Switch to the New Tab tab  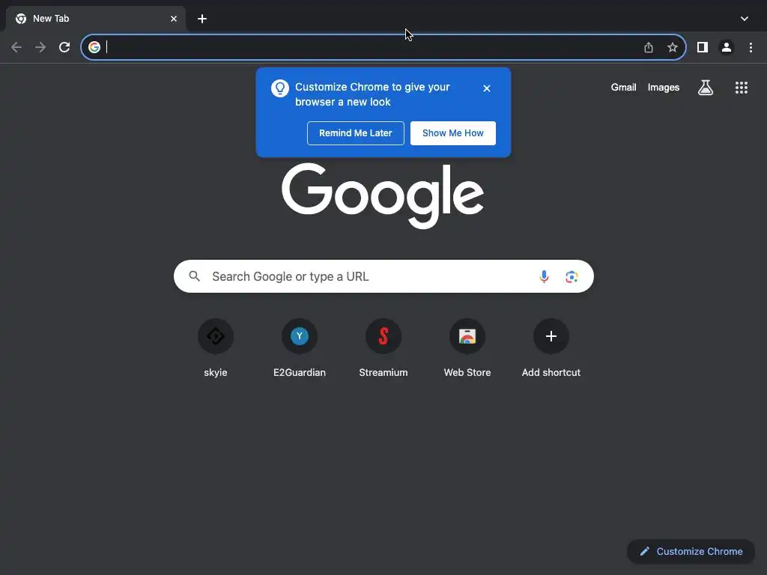point(96,19)
